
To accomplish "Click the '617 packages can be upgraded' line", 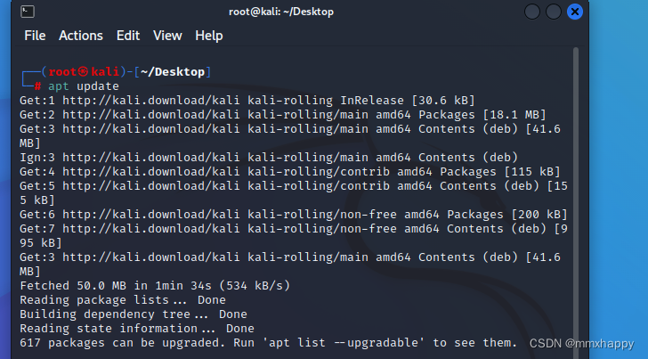I will pos(268,343).
